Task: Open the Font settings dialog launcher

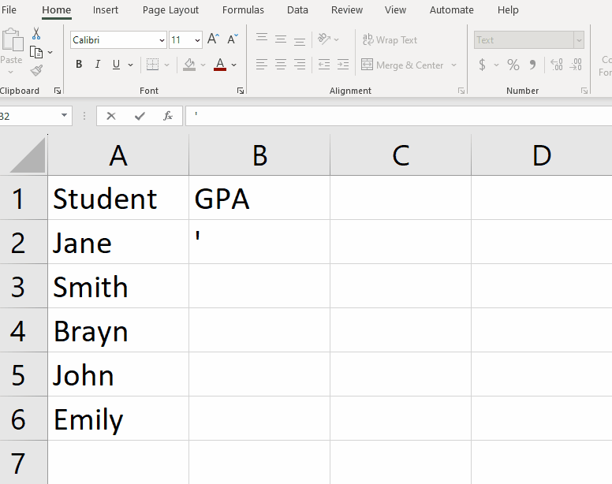Action: 241,91
